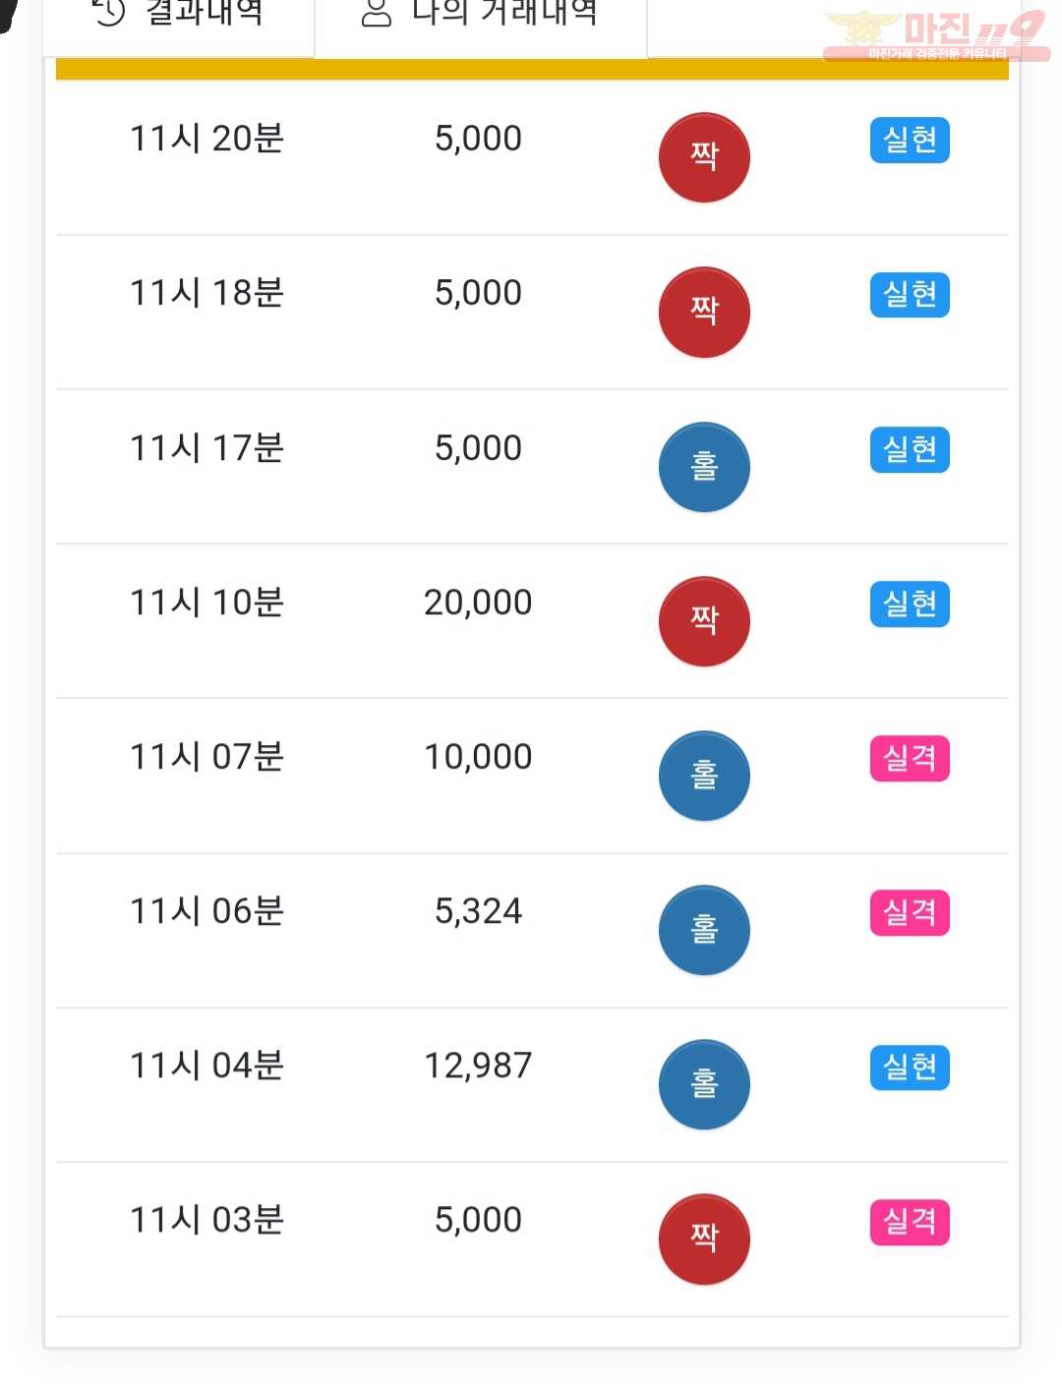The width and height of the screenshot is (1062, 1385).
Task: Click the pink 실격 badge for 11시 06분
Action: point(910,912)
